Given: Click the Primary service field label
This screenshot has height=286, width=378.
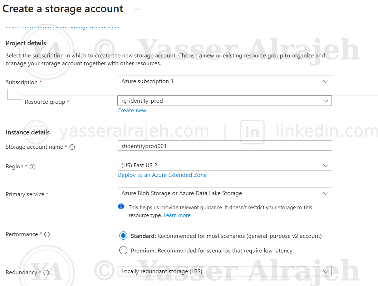Looking at the screenshot, I should 25,194.
